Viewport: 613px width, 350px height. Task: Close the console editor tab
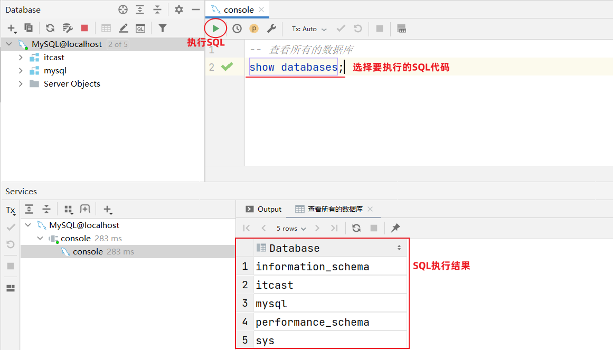point(261,10)
